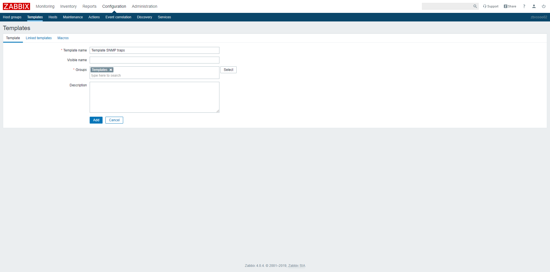The width and height of the screenshot is (550, 272).
Task: Go to Hosts in the submenu
Action: pos(53,17)
